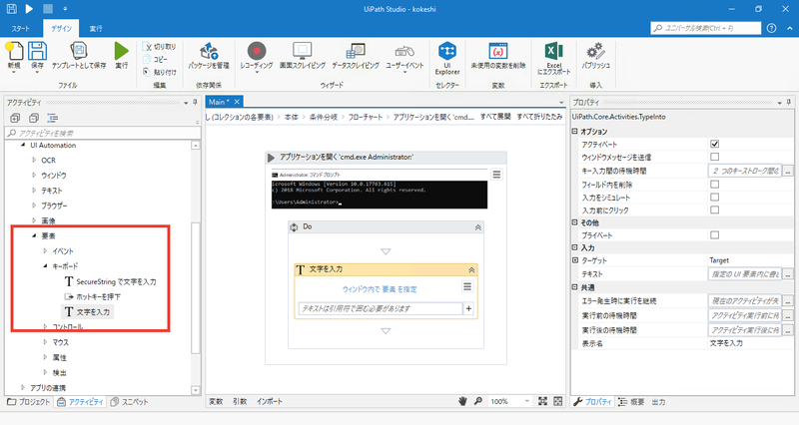The image size is (799, 425).
Task: Expand ターゲット property group
Action: [575, 260]
